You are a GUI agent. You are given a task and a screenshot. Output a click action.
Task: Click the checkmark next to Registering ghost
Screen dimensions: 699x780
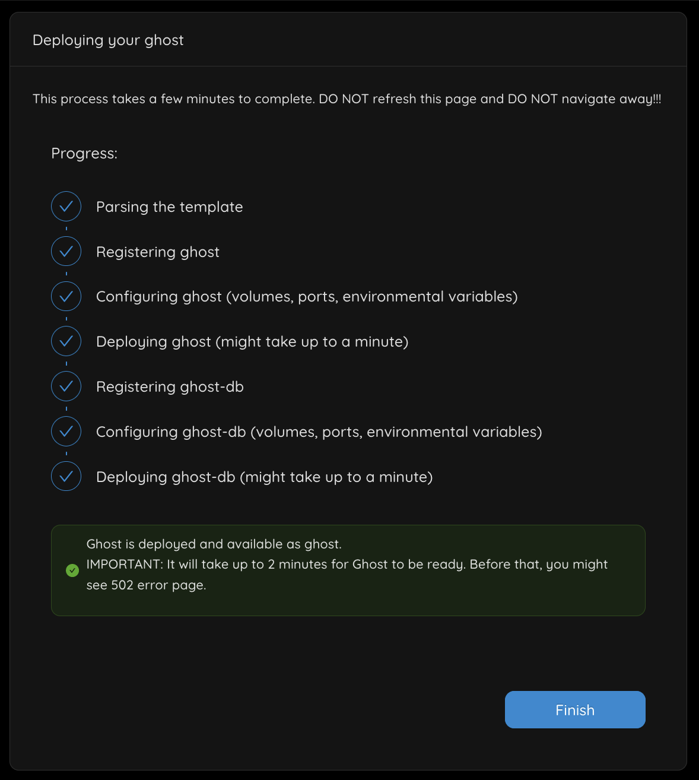click(66, 252)
